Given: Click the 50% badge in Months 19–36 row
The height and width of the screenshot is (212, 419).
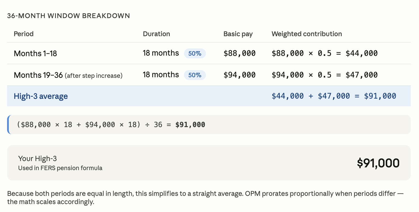Looking at the screenshot, I should point(195,75).
